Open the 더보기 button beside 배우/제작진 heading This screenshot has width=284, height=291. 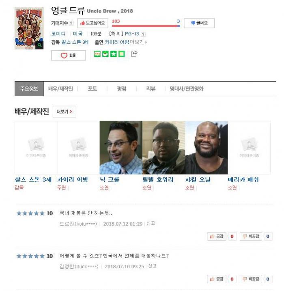tap(65, 112)
